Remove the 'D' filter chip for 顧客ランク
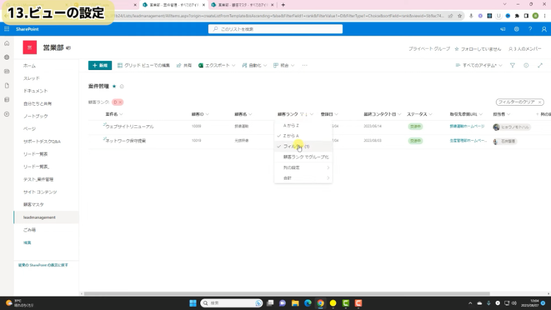 (120, 102)
